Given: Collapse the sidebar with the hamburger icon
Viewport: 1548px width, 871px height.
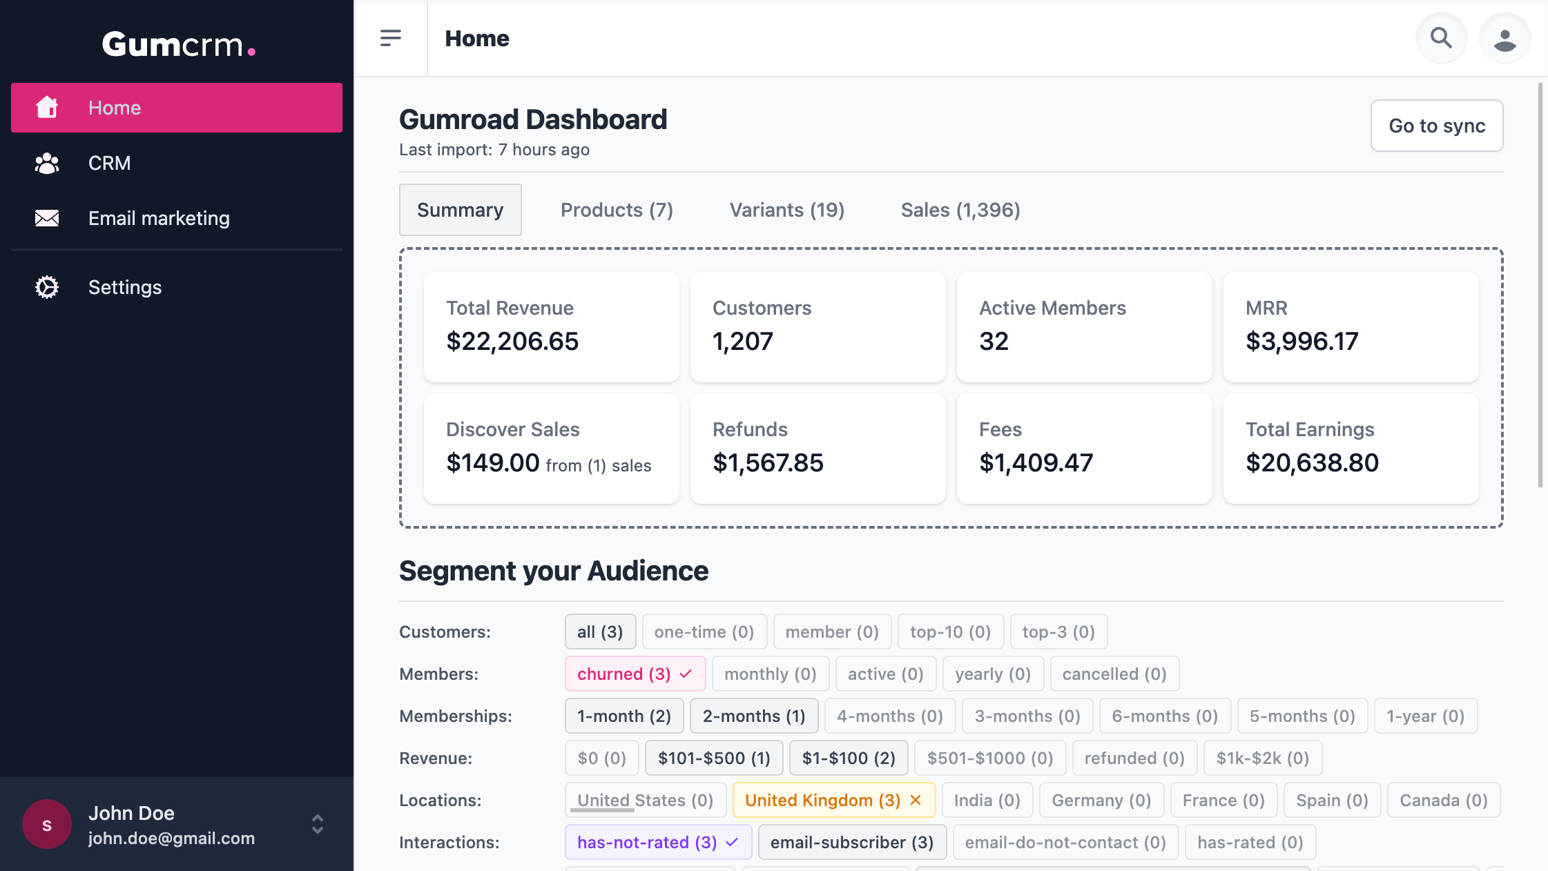Looking at the screenshot, I should (x=391, y=38).
